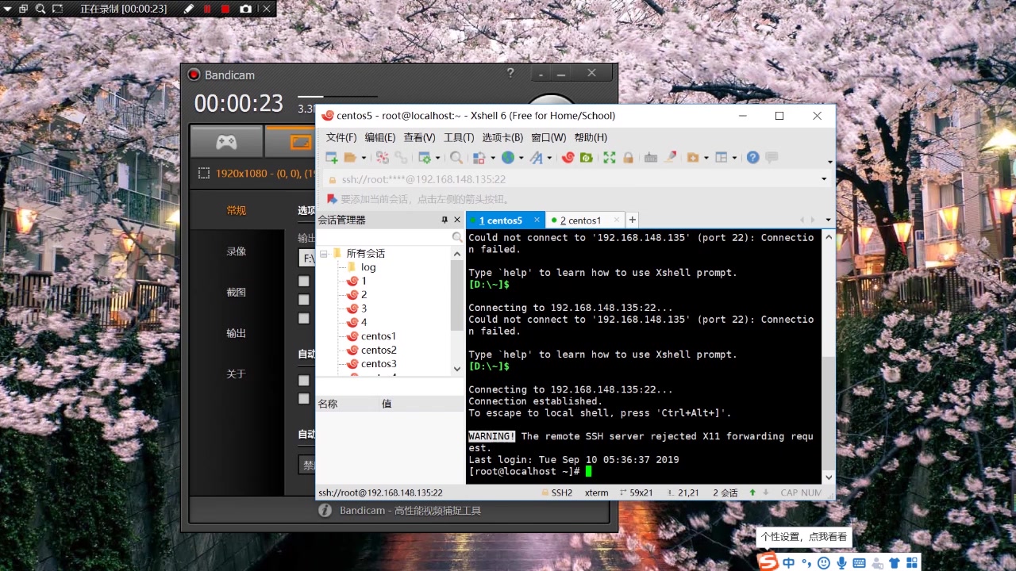The width and height of the screenshot is (1016, 571).
Task: Open the 文件(F) menu in Xshell
Action: pyautogui.click(x=341, y=137)
